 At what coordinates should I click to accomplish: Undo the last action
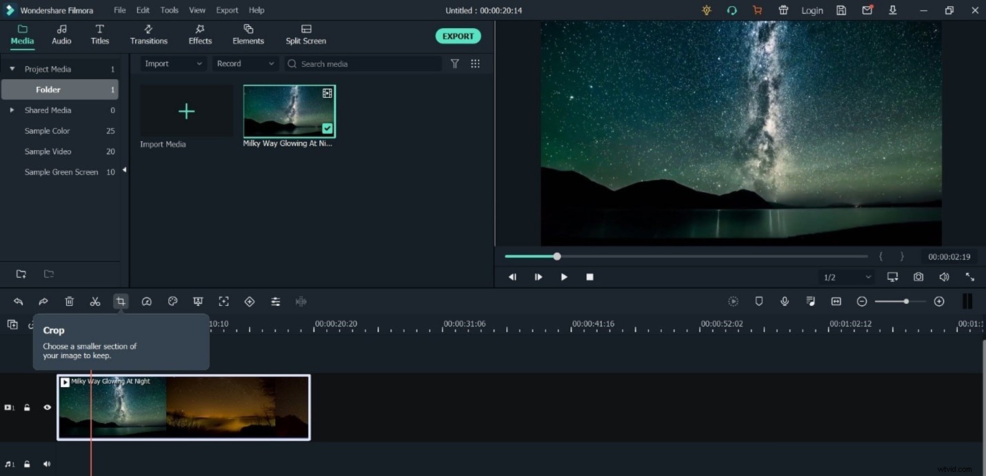tap(19, 301)
